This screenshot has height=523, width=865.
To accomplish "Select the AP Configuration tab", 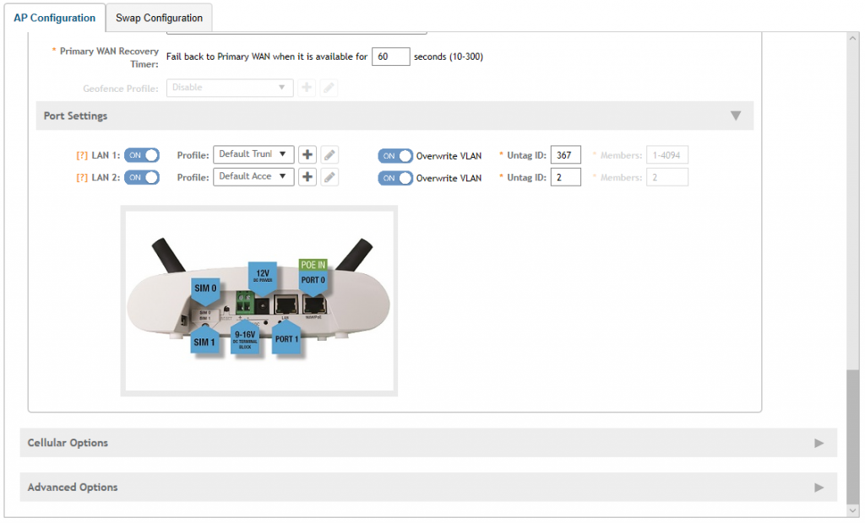I will pyautogui.click(x=55, y=18).
